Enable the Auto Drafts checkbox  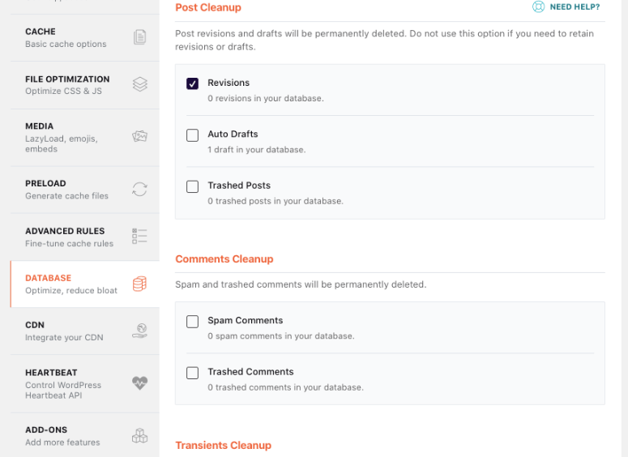click(x=193, y=135)
